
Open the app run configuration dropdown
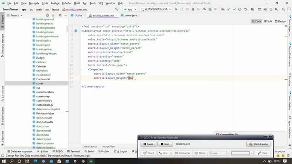[x=130, y=9]
